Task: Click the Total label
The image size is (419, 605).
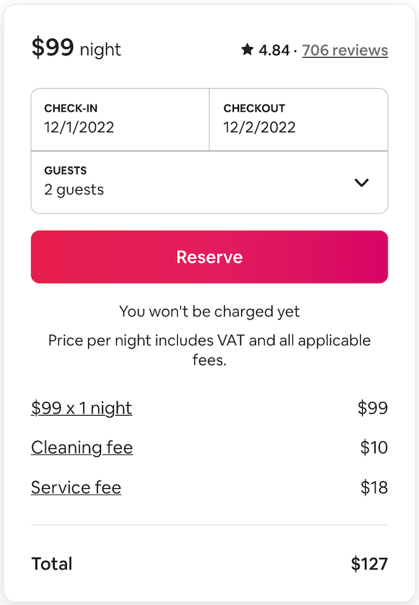Action: tap(52, 564)
